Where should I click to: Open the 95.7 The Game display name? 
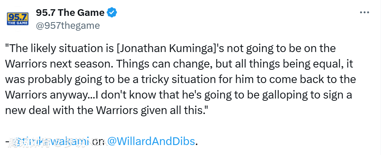pos(70,13)
